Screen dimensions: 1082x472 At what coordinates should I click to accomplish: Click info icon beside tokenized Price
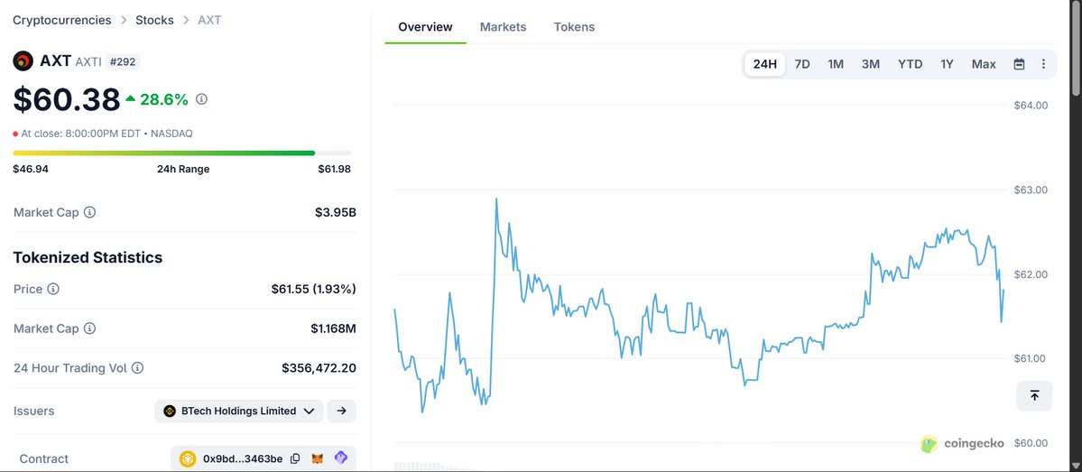pyautogui.click(x=53, y=289)
